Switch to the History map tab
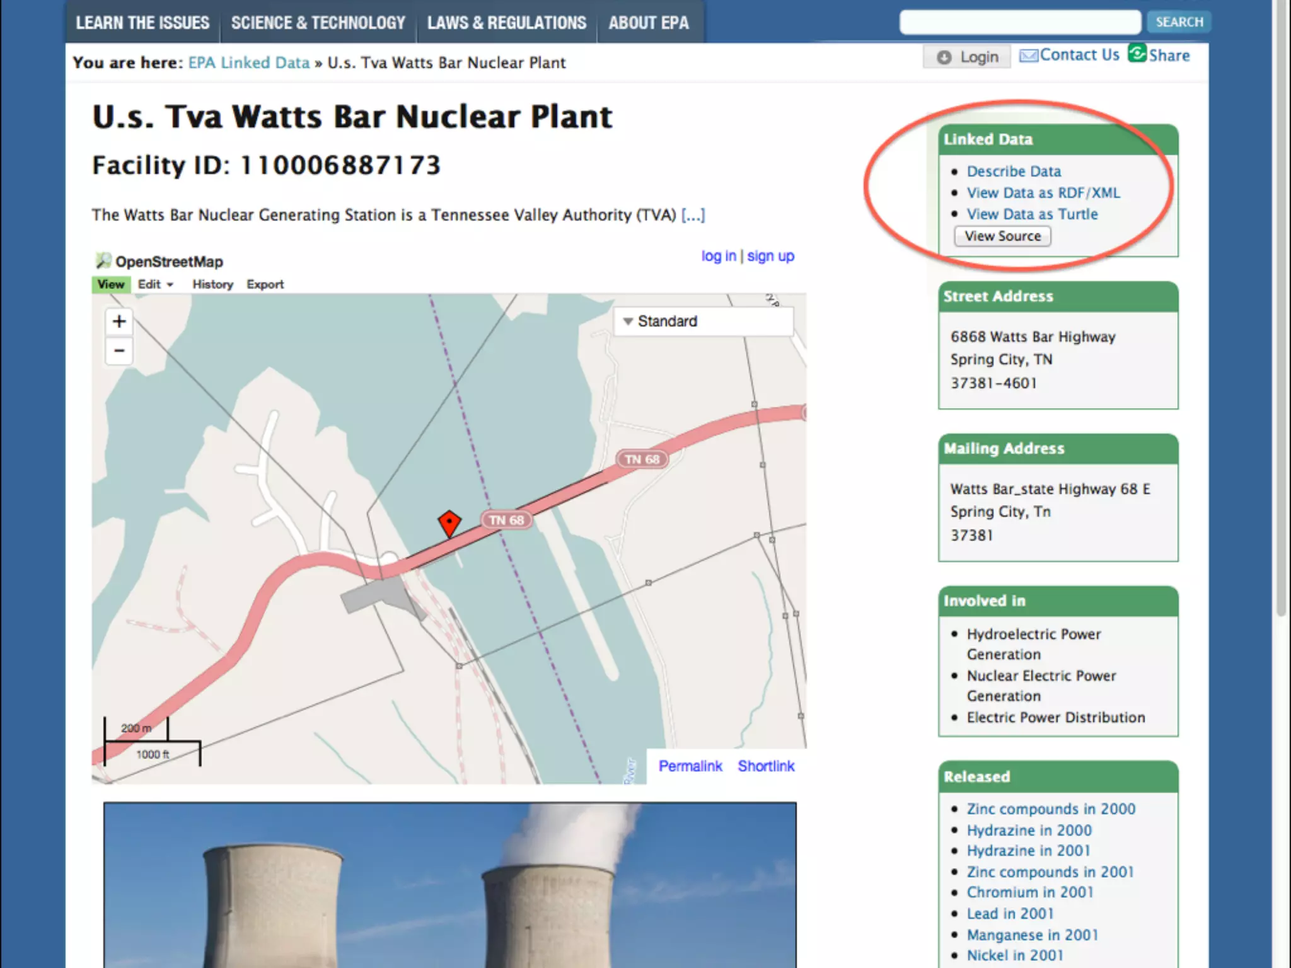The image size is (1291, 968). point(212,285)
